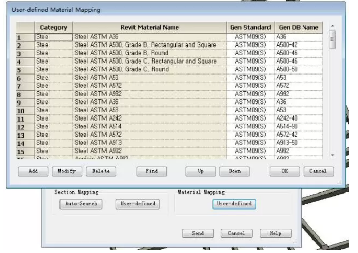This screenshot has width=358, height=253.
Task: Click Auto-Search under Section Mapping
Action: coord(81,204)
